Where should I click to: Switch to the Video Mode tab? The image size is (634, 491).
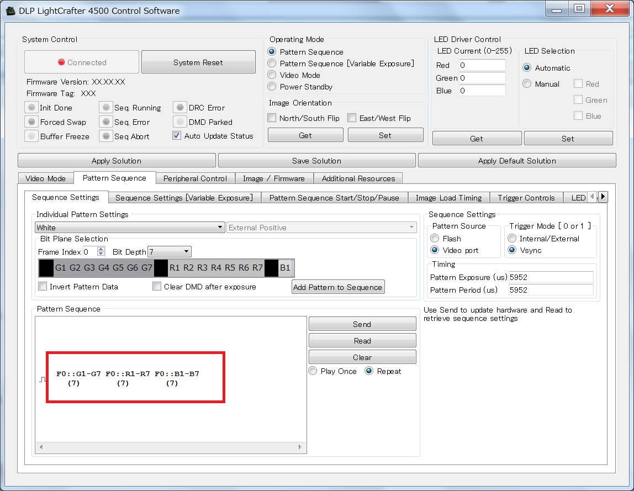pyautogui.click(x=46, y=178)
